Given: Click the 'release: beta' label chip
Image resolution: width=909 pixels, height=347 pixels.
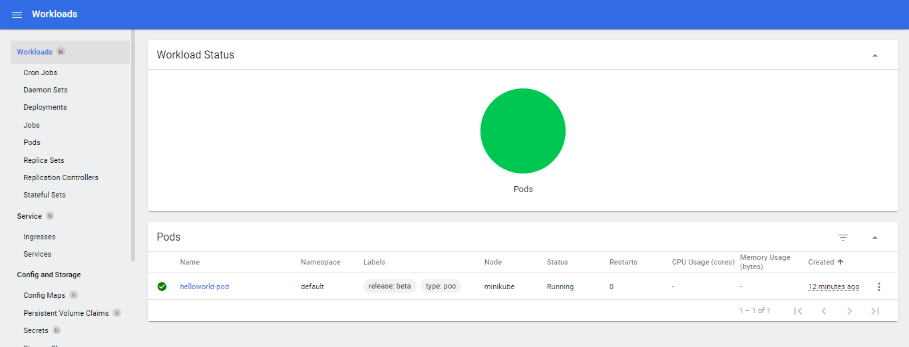Looking at the screenshot, I should (x=390, y=287).
